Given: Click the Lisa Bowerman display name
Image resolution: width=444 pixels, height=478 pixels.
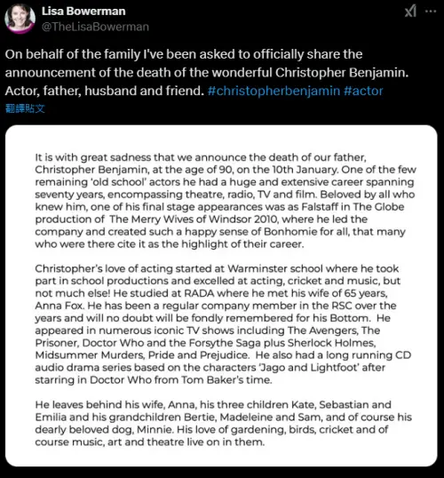Looking at the screenshot, I should [83, 12].
